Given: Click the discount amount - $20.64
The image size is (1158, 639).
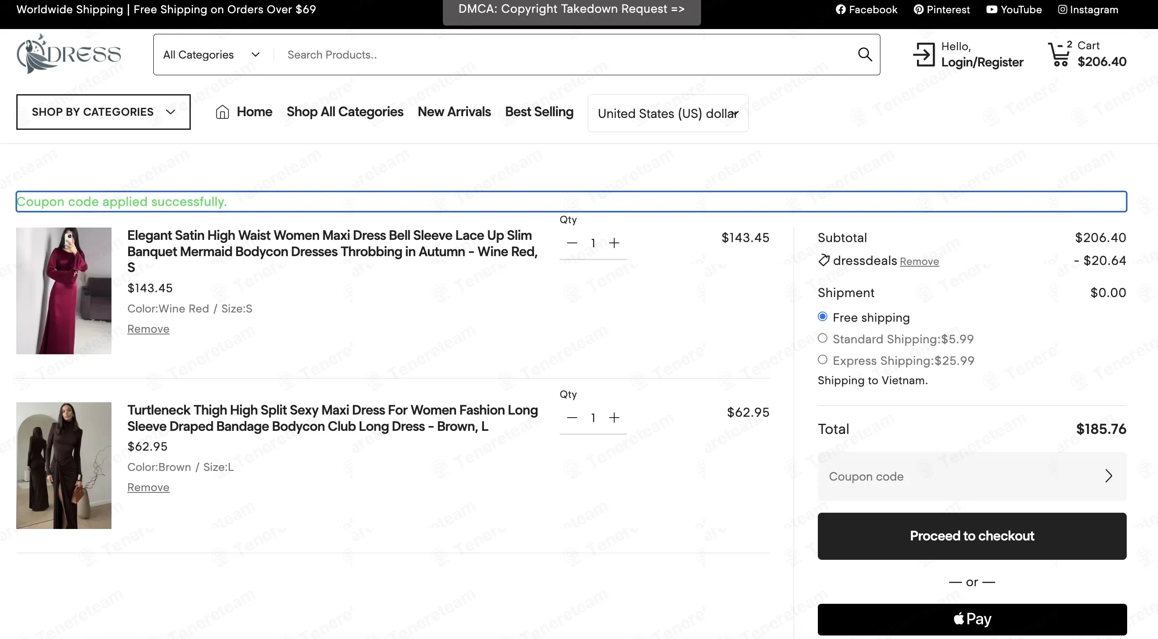Looking at the screenshot, I should [x=1100, y=261].
